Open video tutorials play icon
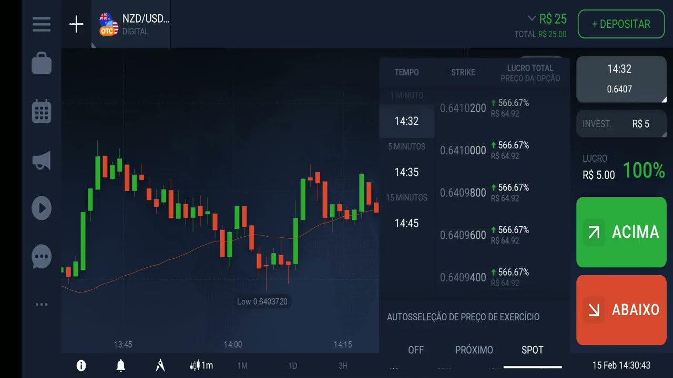The height and width of the screenshot is (378, 673). pos(42,208)
